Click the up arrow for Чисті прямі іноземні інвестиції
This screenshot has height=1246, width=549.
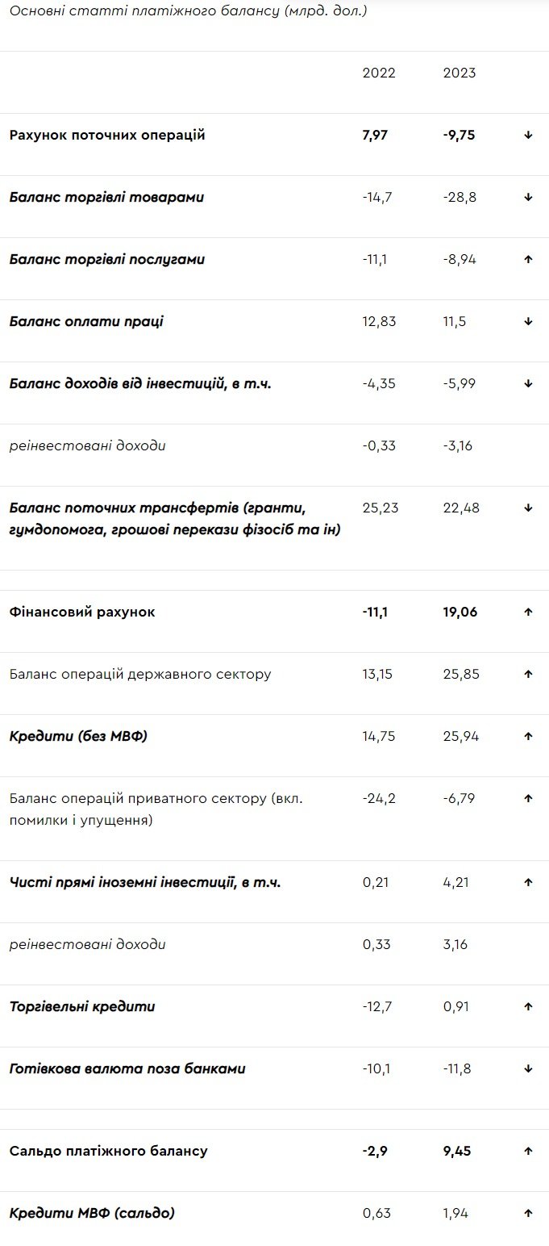click(x=528, y=883)
